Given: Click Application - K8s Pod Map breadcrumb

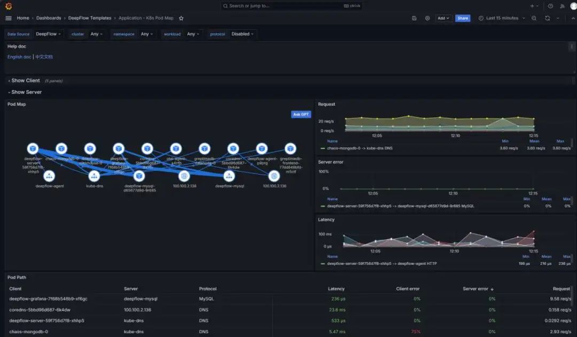Looking at the screenshot, I should pyautogui.click(x=146, y=18).
